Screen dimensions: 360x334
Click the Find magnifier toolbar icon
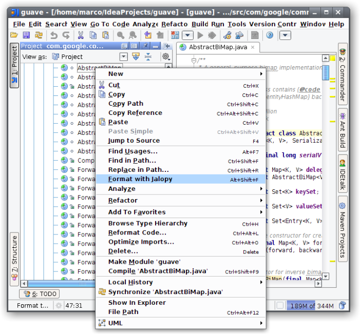[121, 35]
